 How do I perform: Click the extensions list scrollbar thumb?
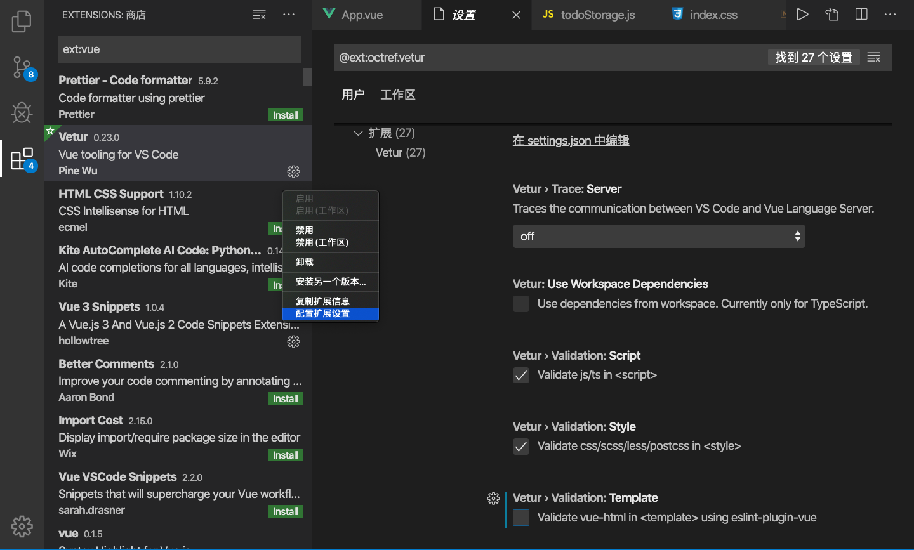click(x=308, y=77)
